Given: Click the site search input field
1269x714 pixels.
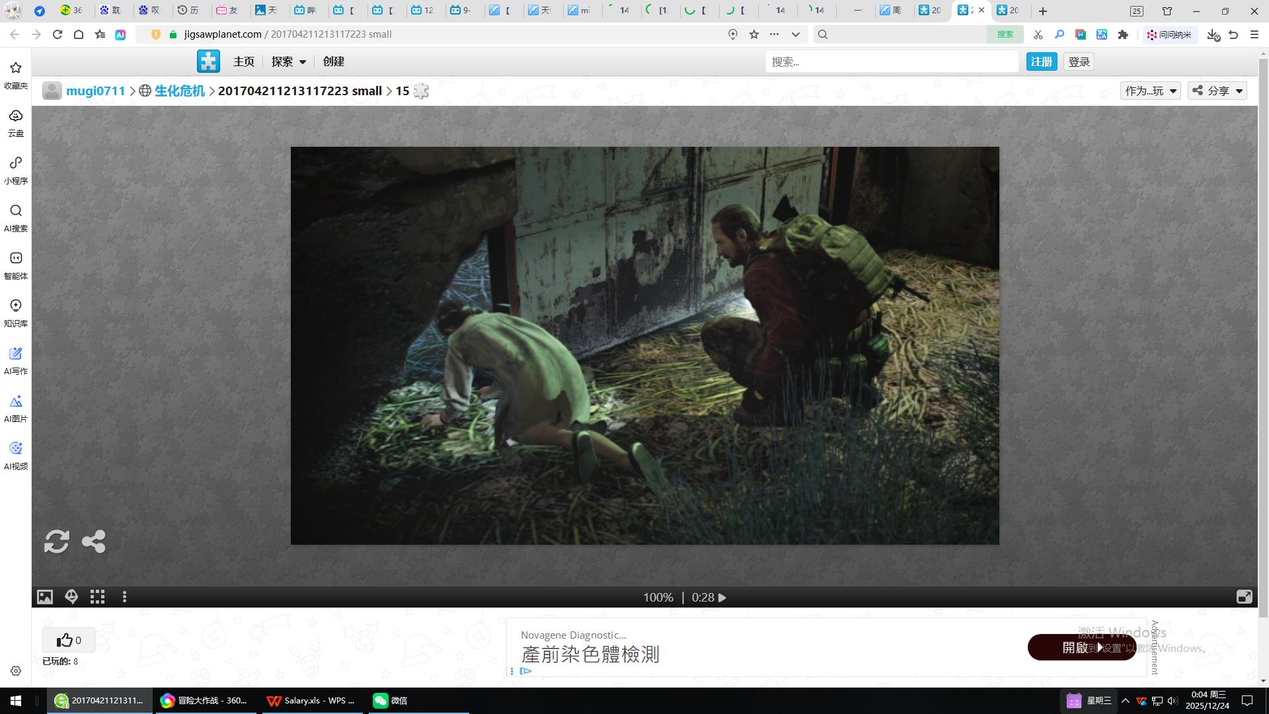Looking at the screenshot, I should pyautogui.click(x=891, y=61).
